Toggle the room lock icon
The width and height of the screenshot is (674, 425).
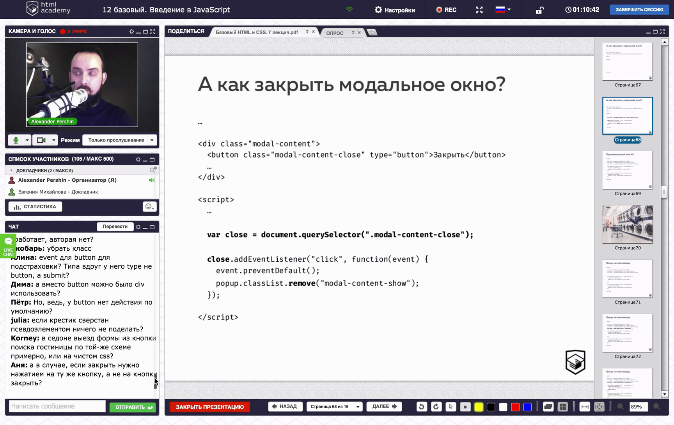point(540,10)
